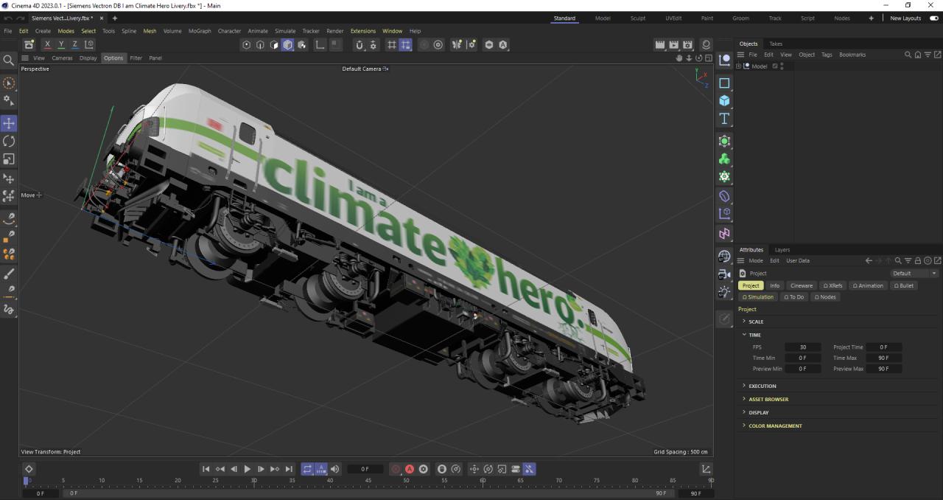The height and width of the screenshot is (500, 943).
Task: Click the Cineware attribute button
Action: pyautogui.click(x=801, y=285)
